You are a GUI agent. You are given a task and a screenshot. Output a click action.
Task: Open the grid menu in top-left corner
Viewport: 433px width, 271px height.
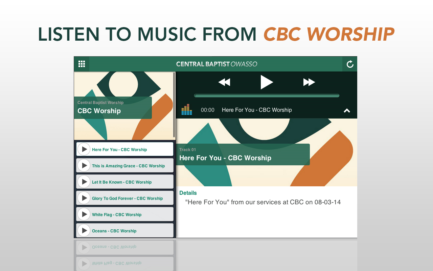tap(82, 64)
